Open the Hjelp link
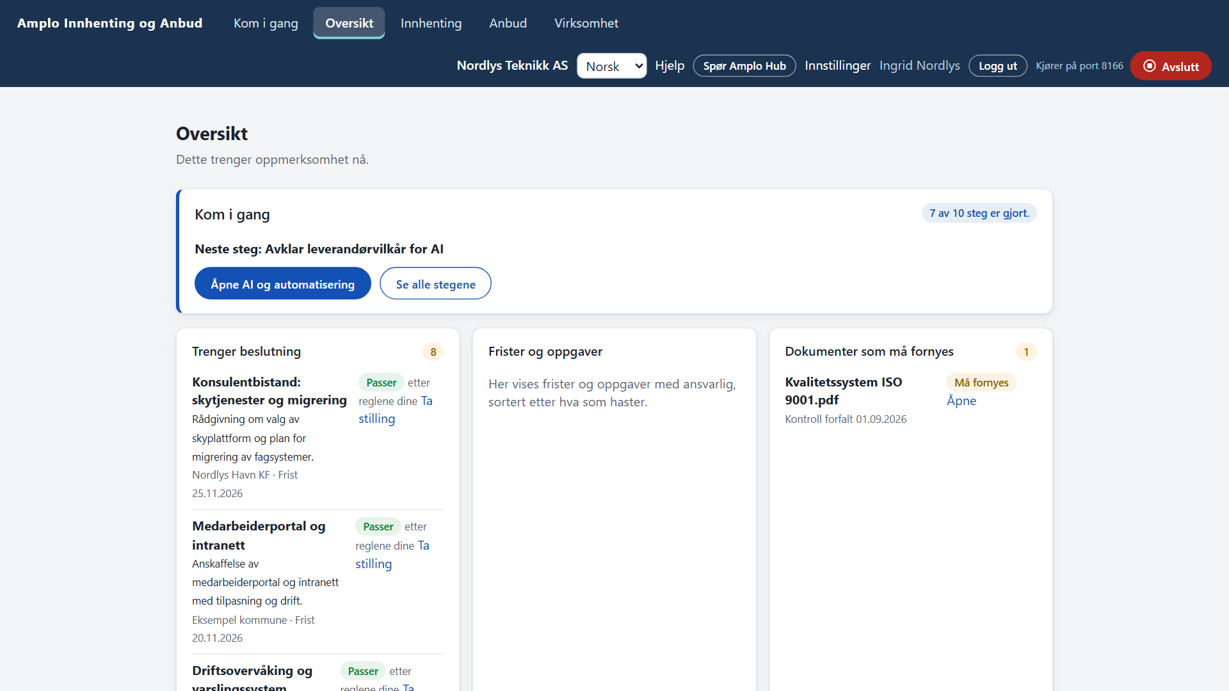The image size is (1229, 691). (670, 65)
